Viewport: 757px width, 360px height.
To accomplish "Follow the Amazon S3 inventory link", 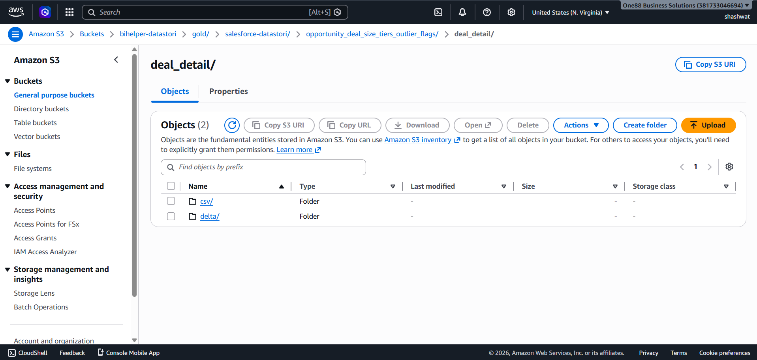I will [418, 140].
